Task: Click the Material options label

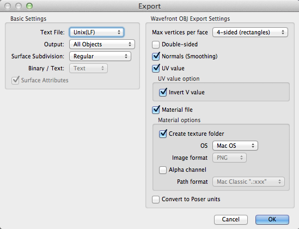Action: (179, 120)
